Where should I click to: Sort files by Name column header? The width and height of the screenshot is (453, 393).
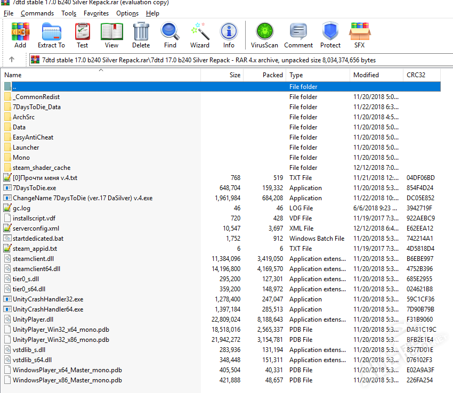(x=13, y=75)
